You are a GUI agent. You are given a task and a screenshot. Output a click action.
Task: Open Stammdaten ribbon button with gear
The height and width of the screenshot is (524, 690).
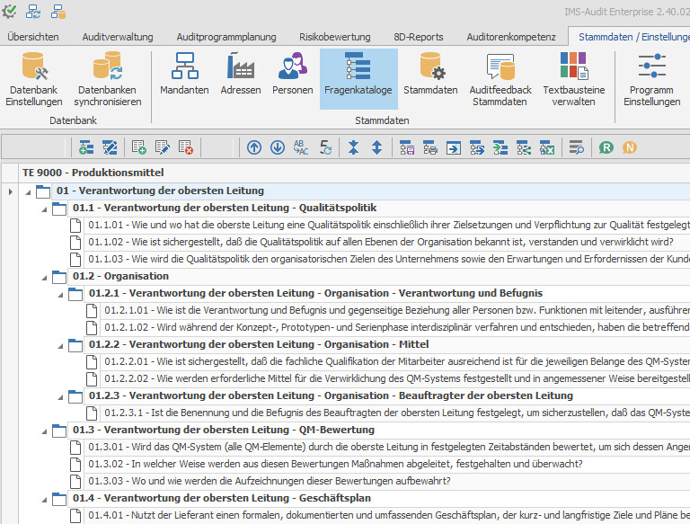[430, 74]
